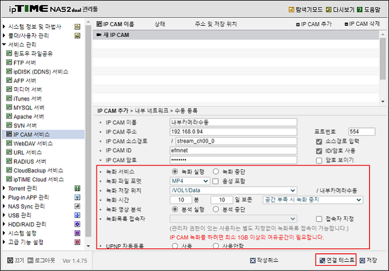
Task: Select the 녹화 중단 radio button
Action: point(216,172)
